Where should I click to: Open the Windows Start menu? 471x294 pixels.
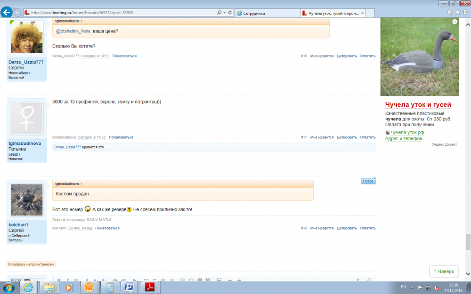pos(9,287)
